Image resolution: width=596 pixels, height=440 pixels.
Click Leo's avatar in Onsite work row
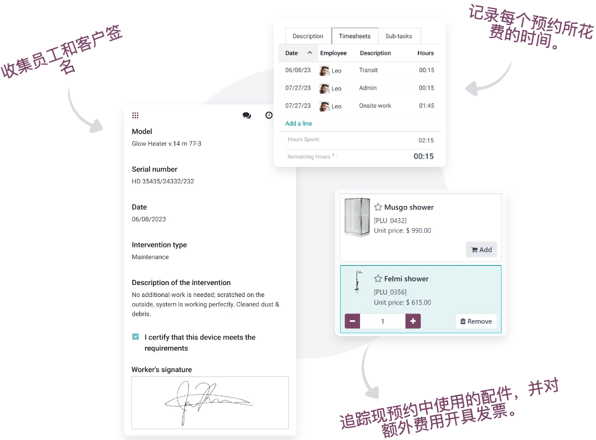324,106
